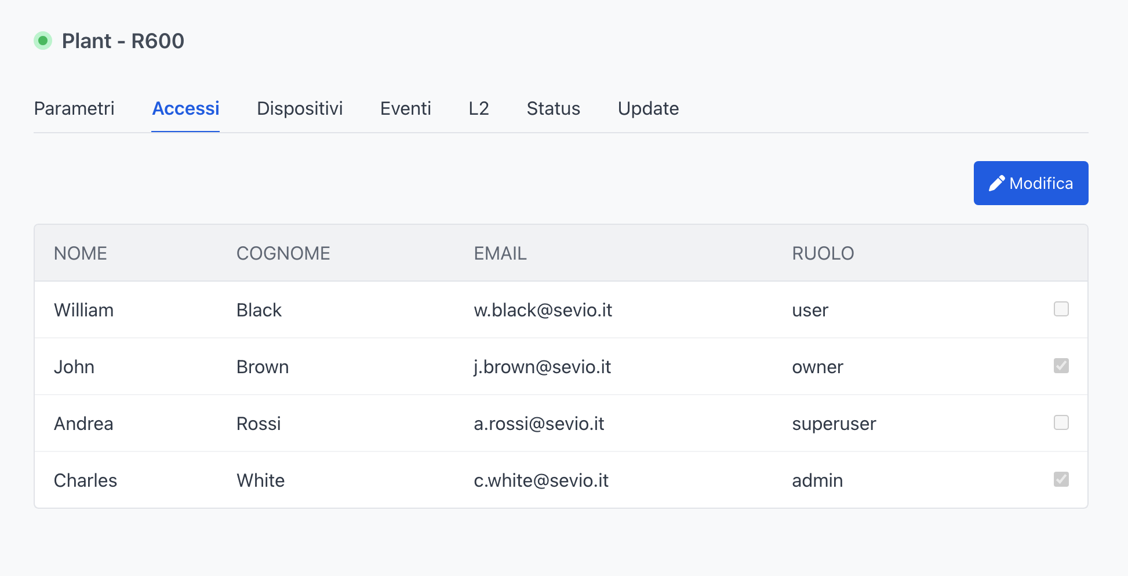Viewport: 1128px width, 576px height.
Task: Click the EMAIL column header
Action: coord(500,254)
